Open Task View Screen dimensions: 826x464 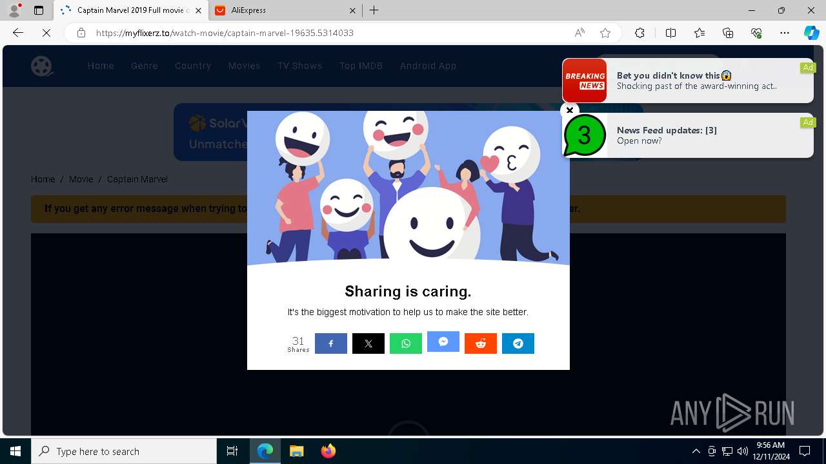pos(232,451)
